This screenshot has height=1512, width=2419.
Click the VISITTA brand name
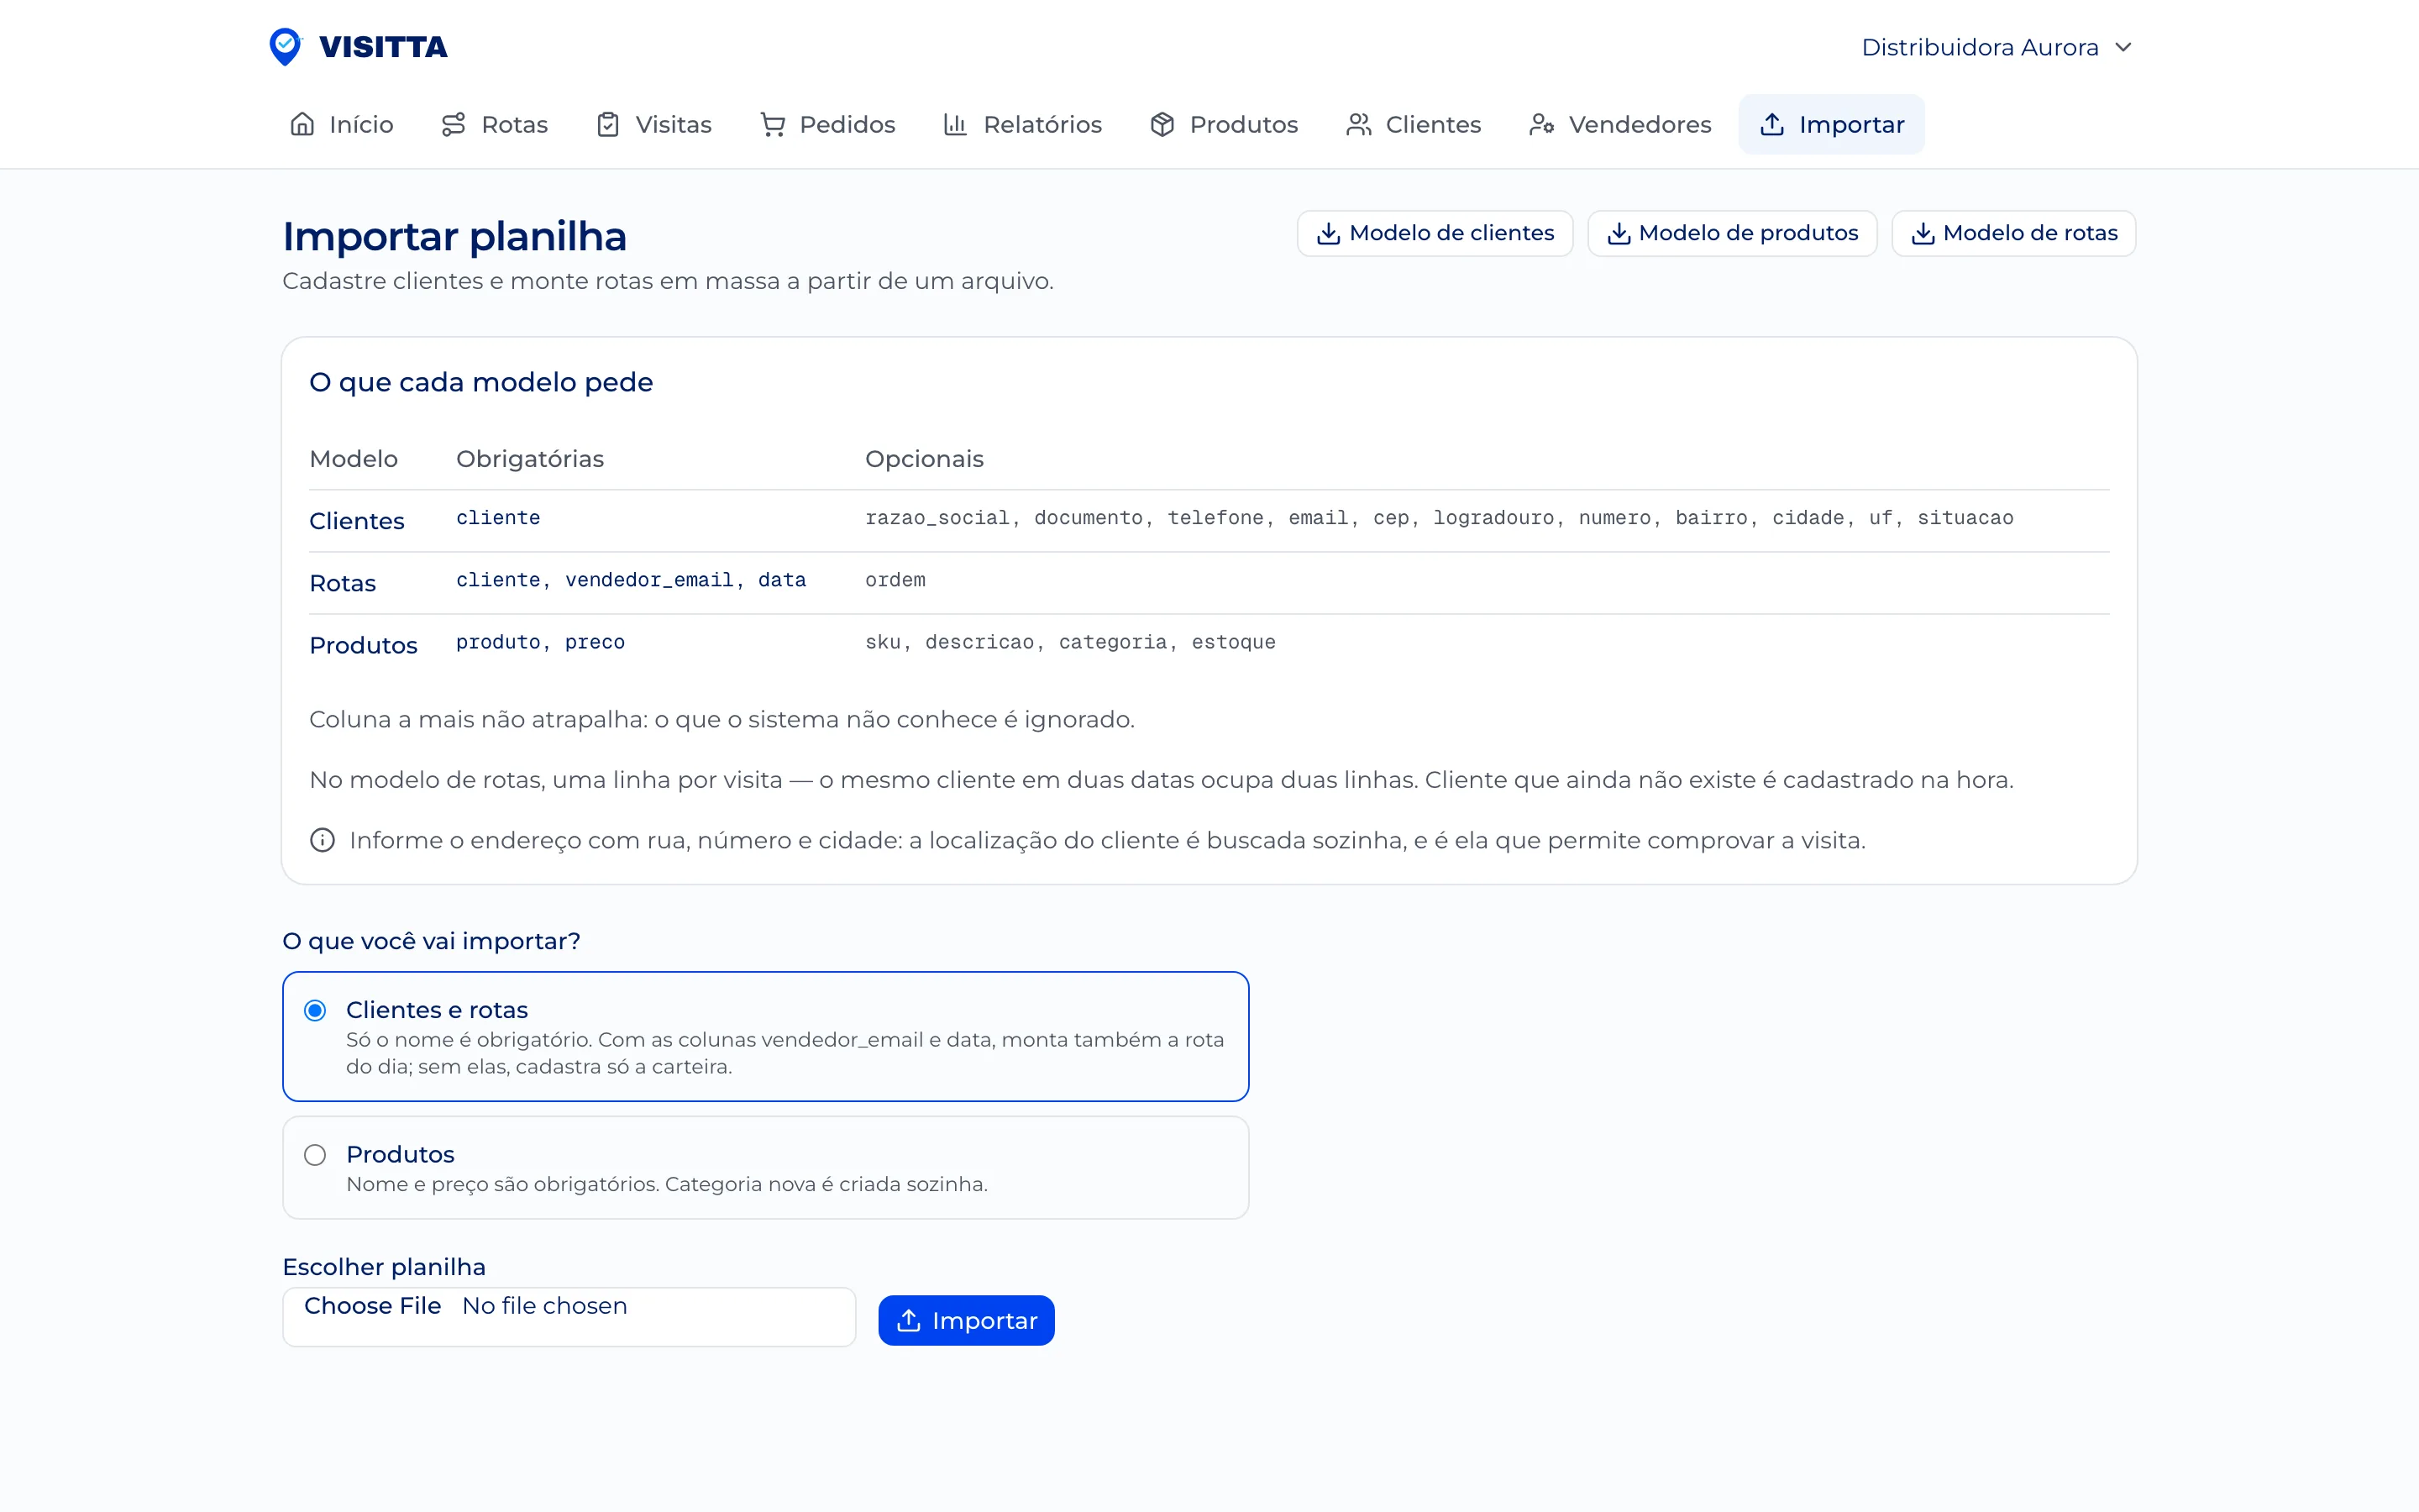pyautogui.click(x=383, y=47)
